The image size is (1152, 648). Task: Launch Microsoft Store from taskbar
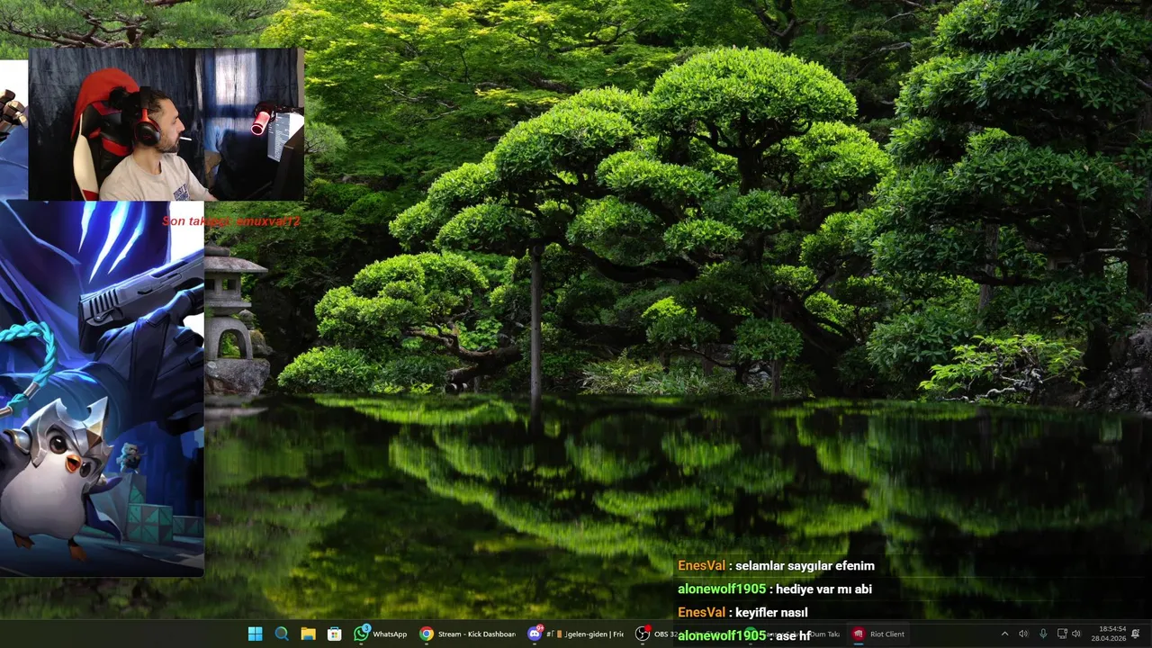334,634
